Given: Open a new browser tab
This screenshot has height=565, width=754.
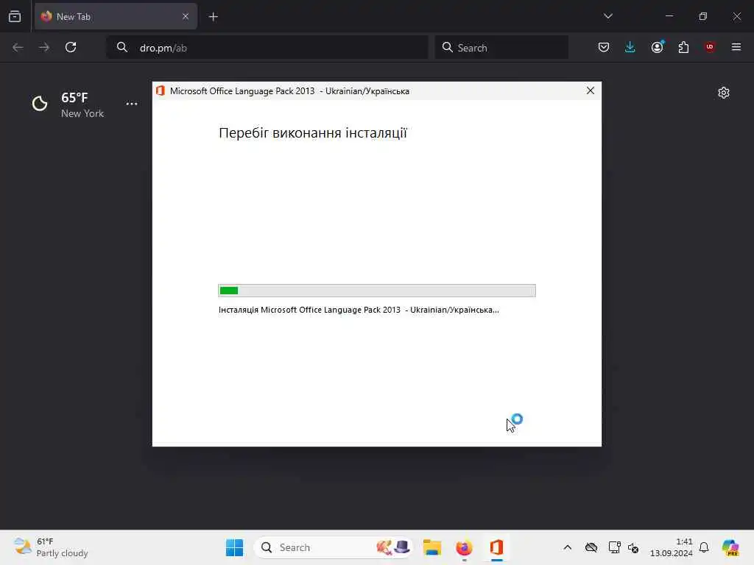Looking at the screenshot, I should pos(214,17).
